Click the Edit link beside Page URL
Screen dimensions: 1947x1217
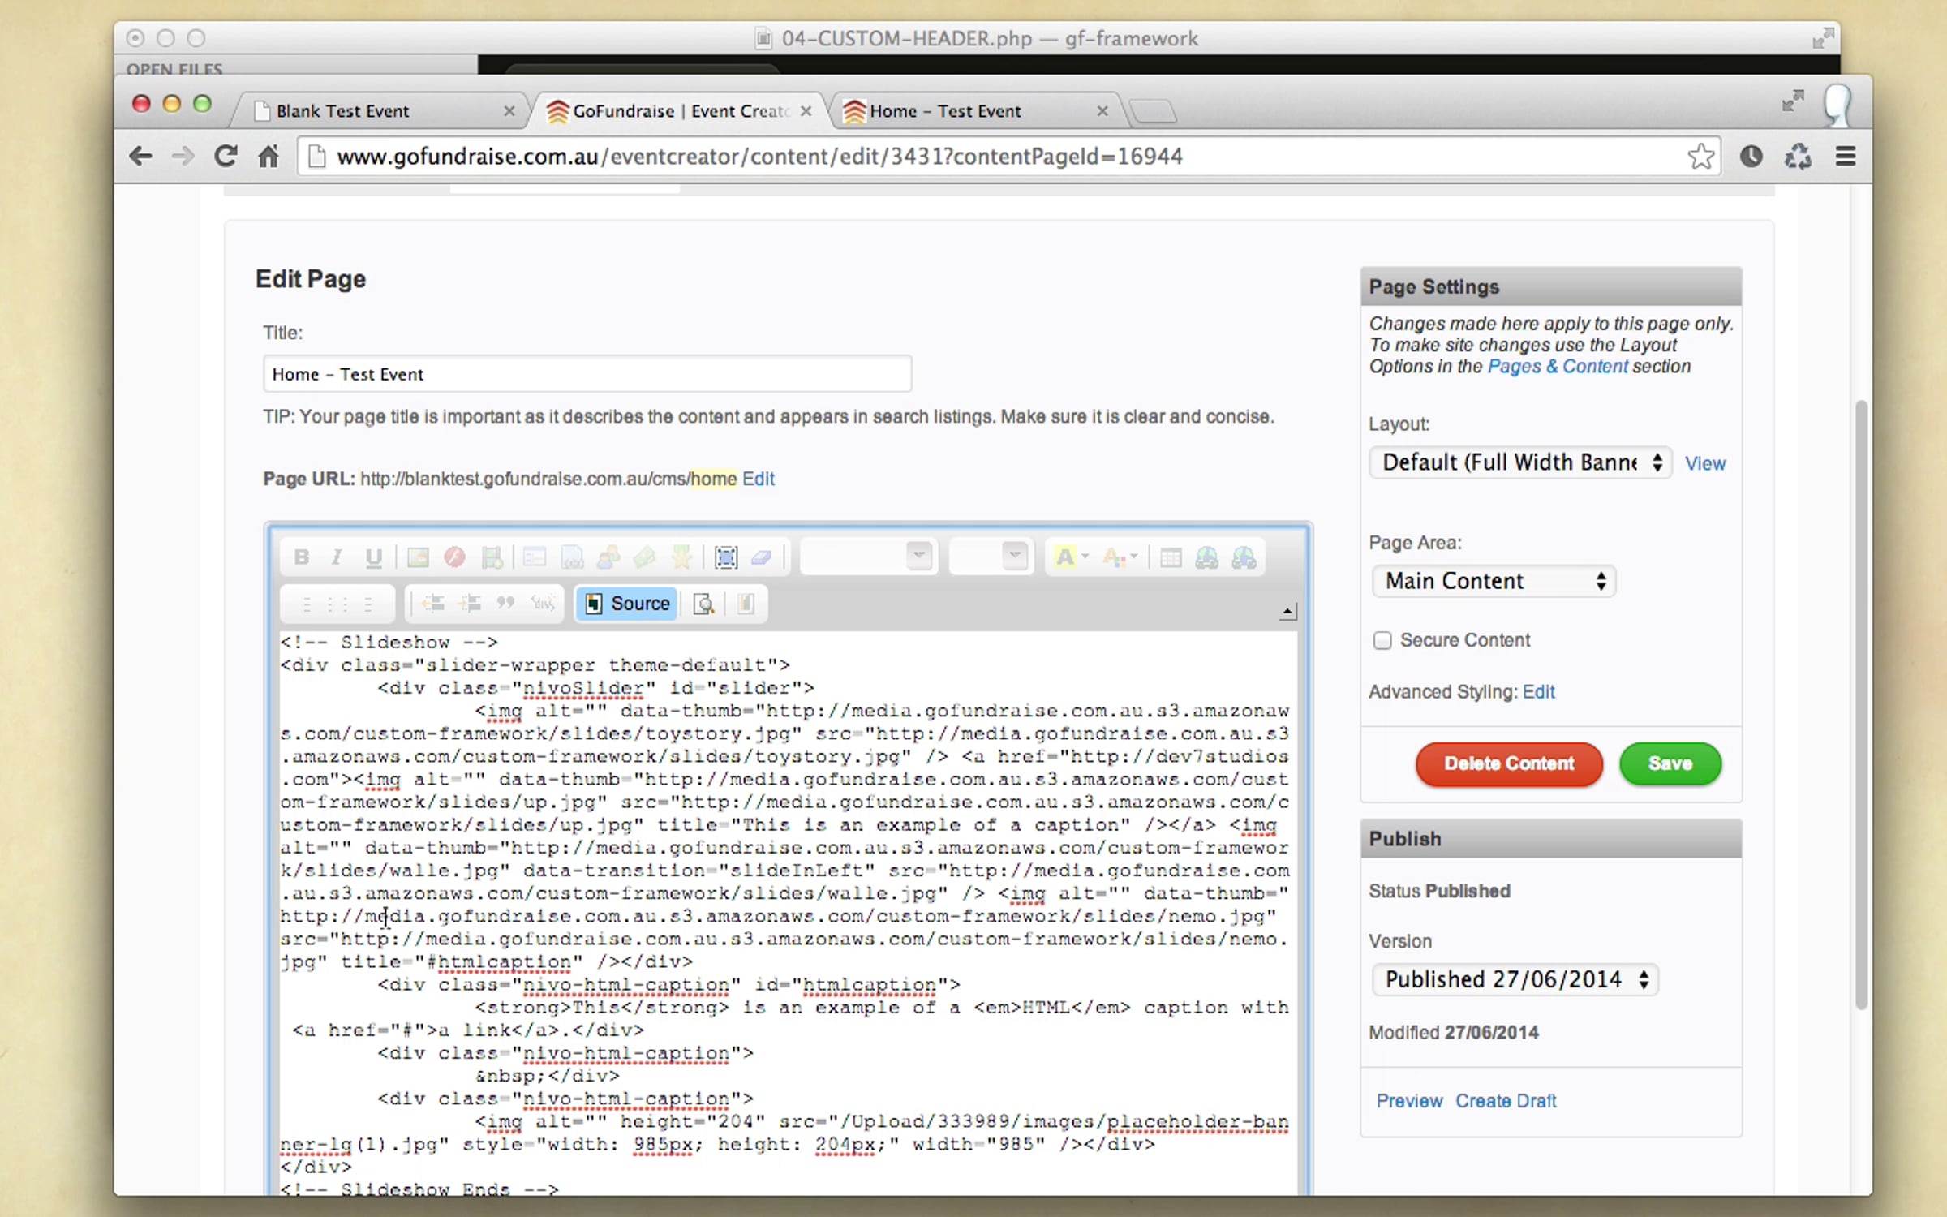point(759,479)
